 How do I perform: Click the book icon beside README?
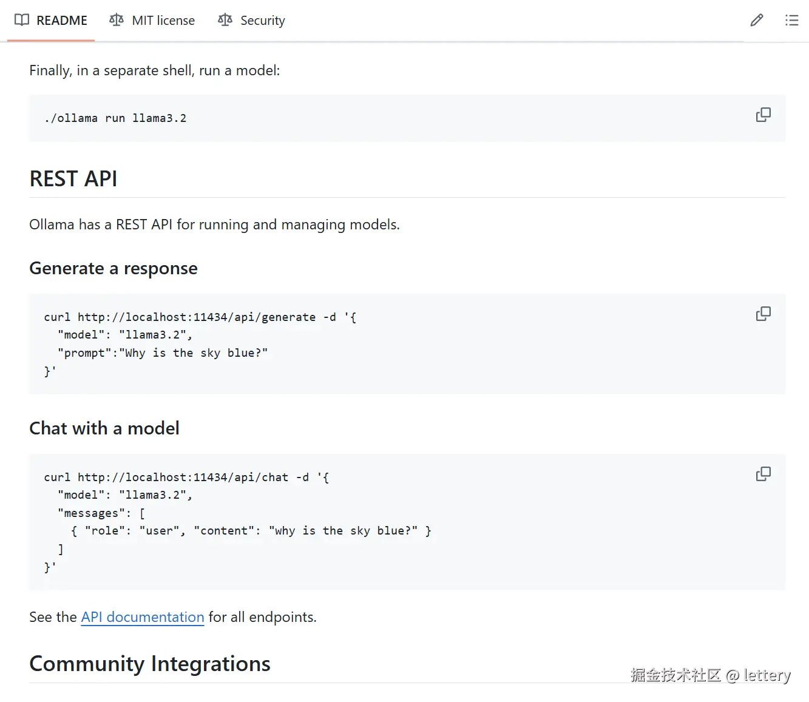22,20
